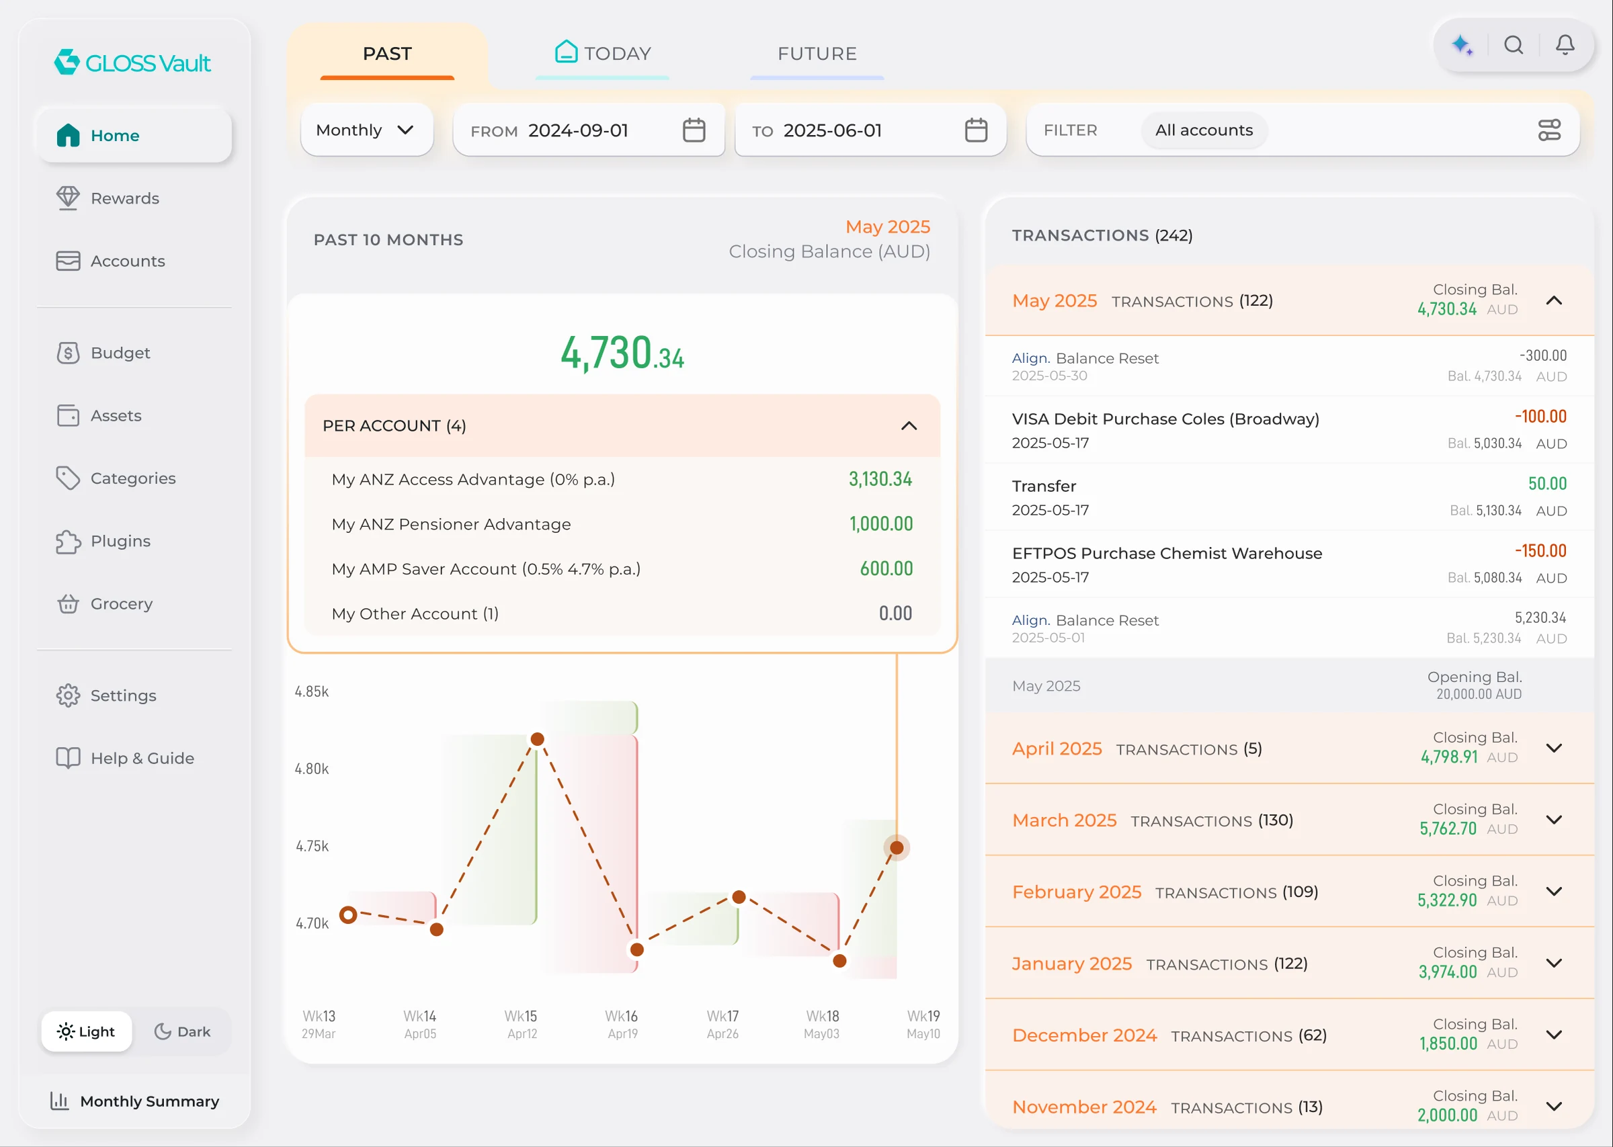Open calendar picker for FROM date
1613x1147 pixels.
coord(694,130)
